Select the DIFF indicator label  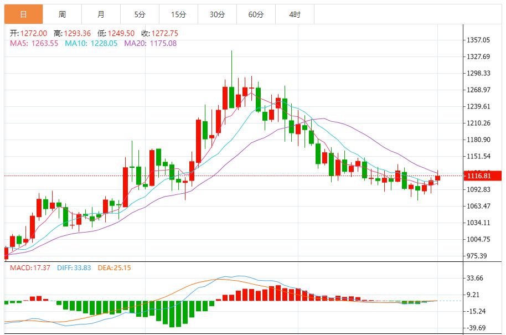pyautogui.click(x=74, y=268)
